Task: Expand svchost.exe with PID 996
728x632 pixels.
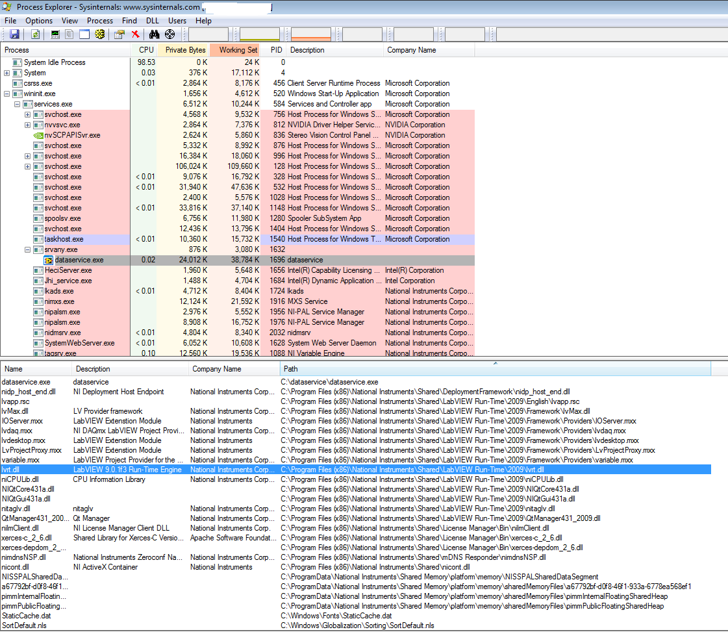Action: [x=27, y=156]
